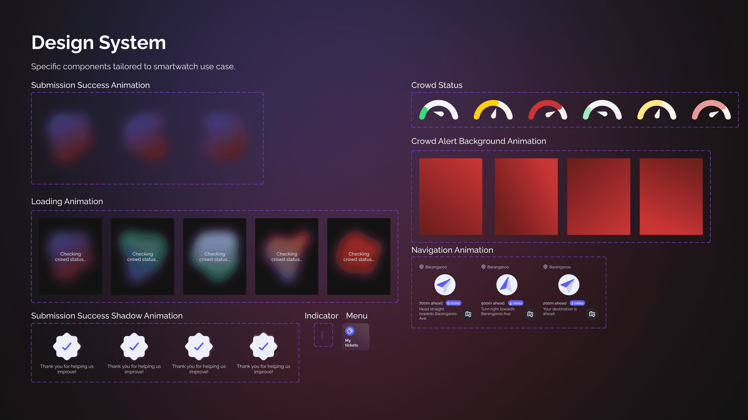Click the last checkmark success badge

pos(263,346)
